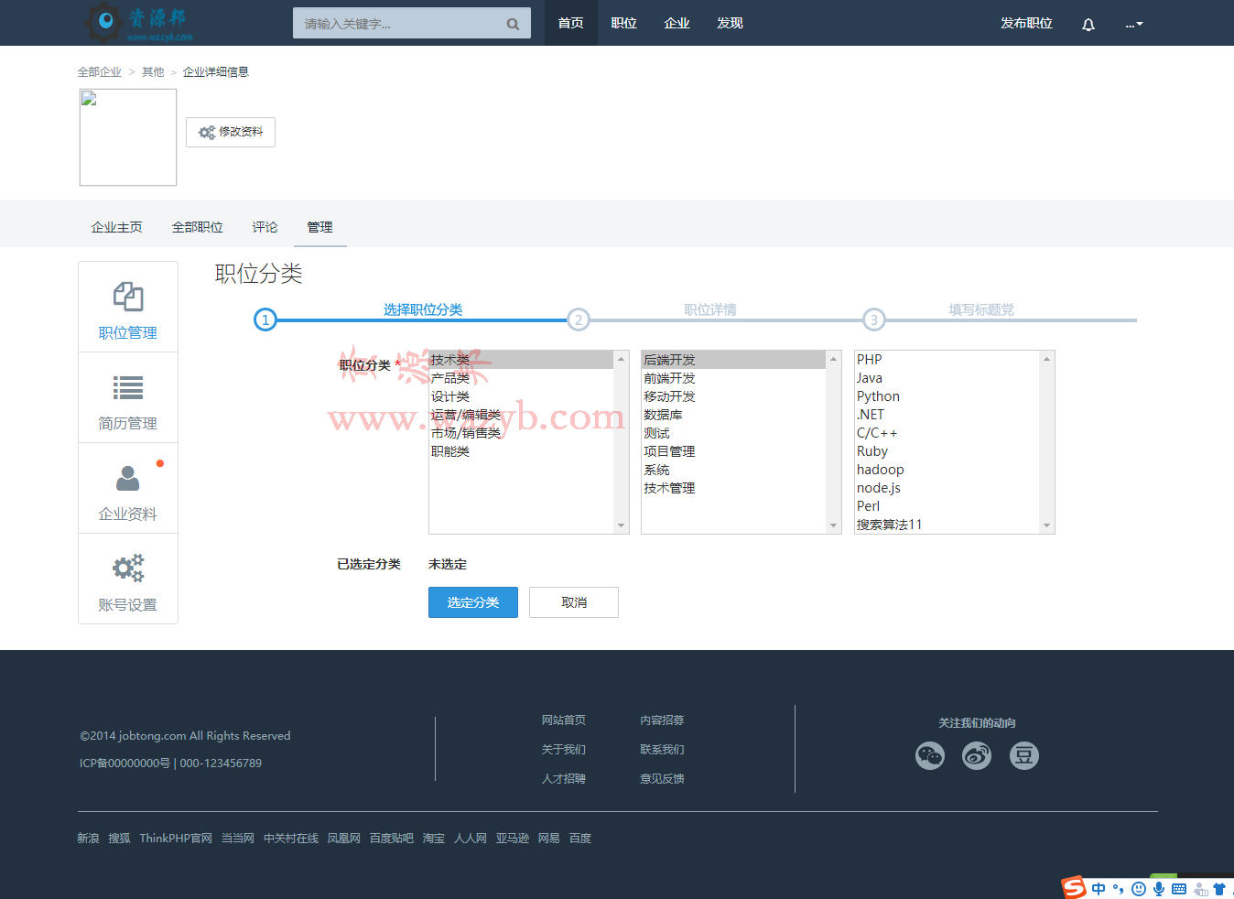This screenshot has height=899, width=1234.
Task: Click the Sogou input method logo
Action: pyautogui.click(x=1074, y=887)
